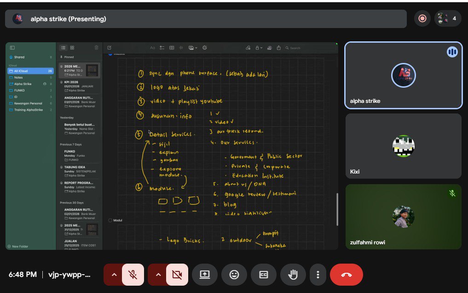Image resolution: width=468 pixels, height=293 pixels.
Task: Click the meeting code text vjp-ywpp
Action: tap(70, 275)
